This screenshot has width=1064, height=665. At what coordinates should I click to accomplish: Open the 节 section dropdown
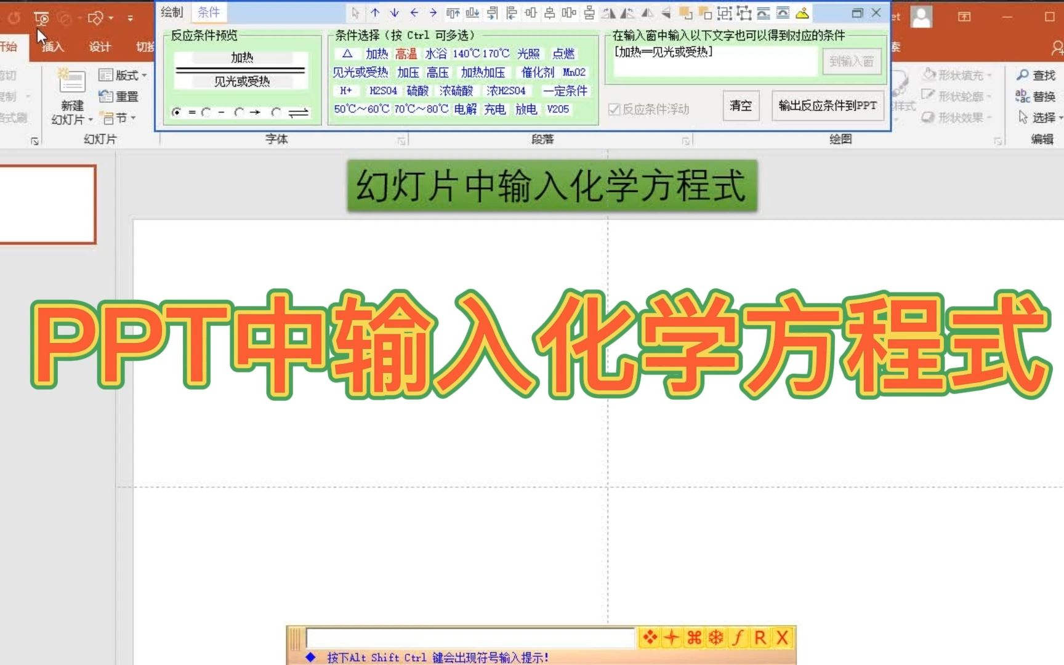tap(118, 117)
